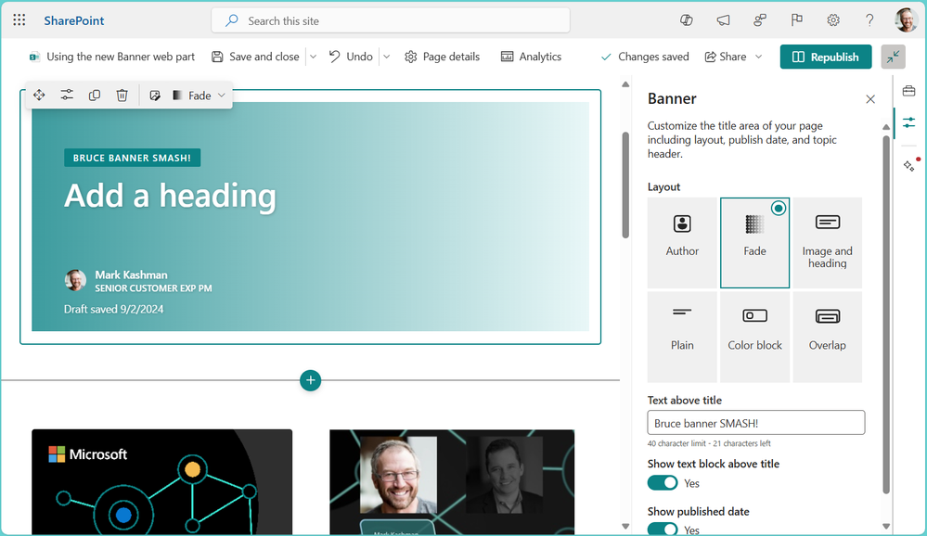Open the people connections icon in header
Screen dimensions: 927x536
pos(760,20)
